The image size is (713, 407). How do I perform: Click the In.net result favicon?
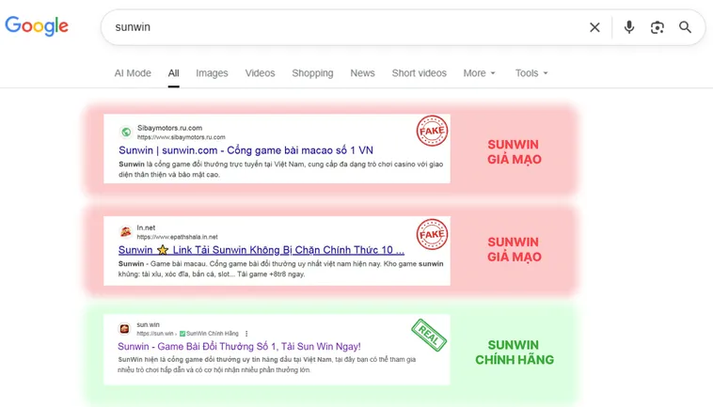(125, 231)
